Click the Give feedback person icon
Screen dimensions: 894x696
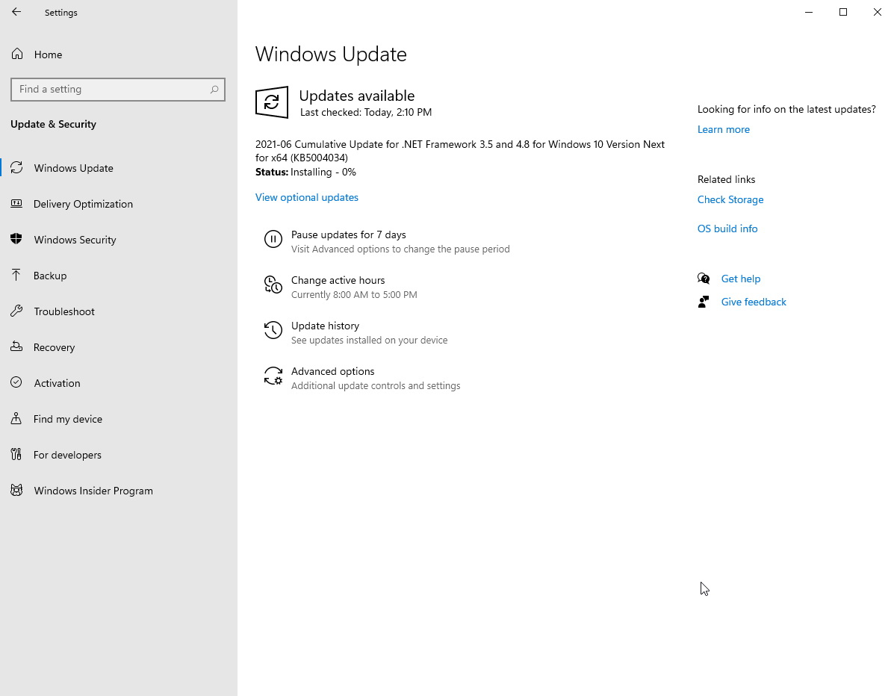click(704, 302)
